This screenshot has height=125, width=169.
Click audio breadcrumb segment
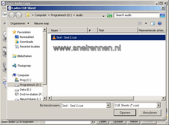click(x=79, y=15)
